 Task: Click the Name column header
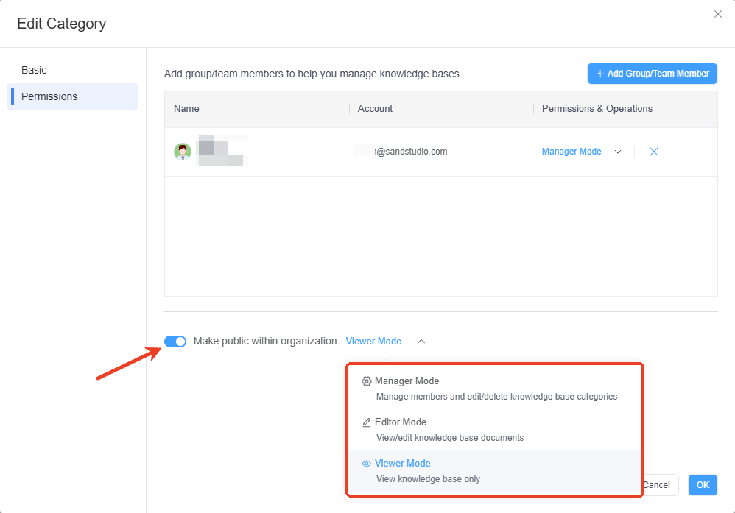[x=186, y=108]
